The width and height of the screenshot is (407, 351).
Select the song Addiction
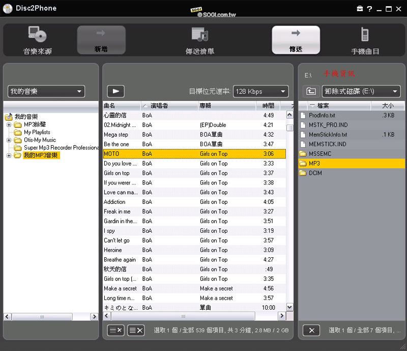tap(194, 202)
